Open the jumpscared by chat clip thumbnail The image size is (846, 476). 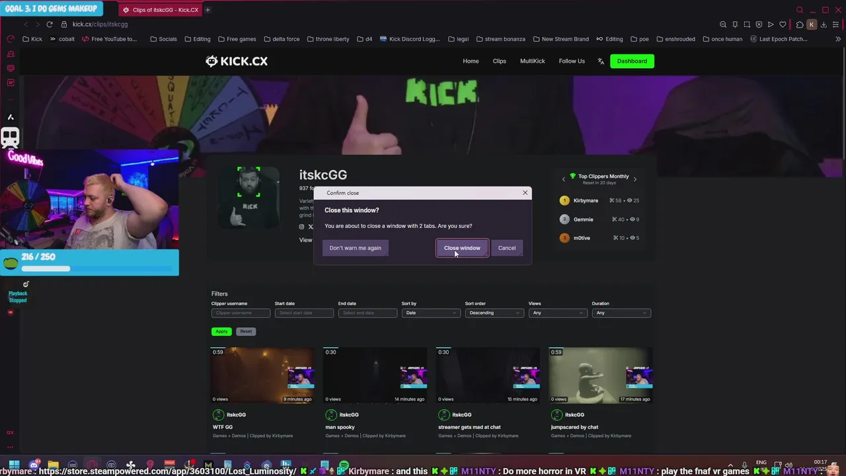coord(601,376)
